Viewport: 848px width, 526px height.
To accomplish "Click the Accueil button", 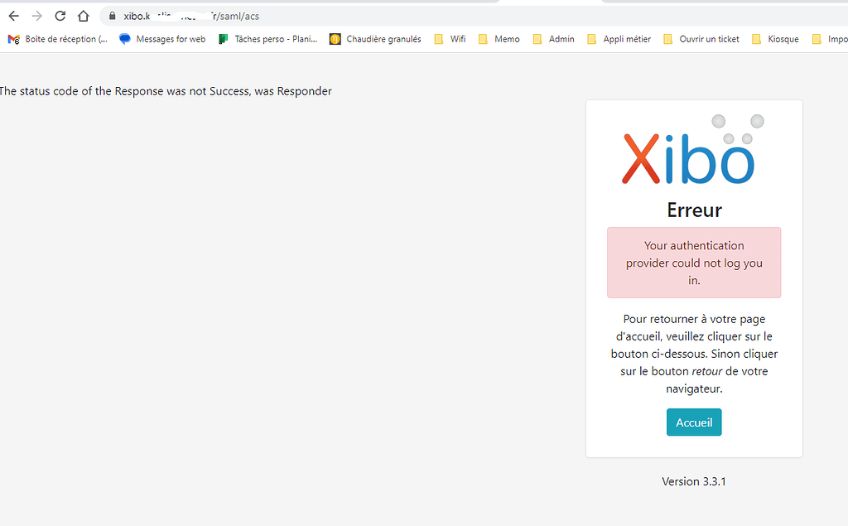I will [x=693, y=422].
